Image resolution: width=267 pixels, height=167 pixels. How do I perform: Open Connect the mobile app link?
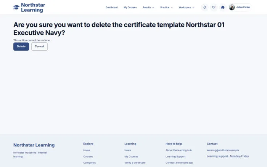pyautogui.click(x=179, y=162)
